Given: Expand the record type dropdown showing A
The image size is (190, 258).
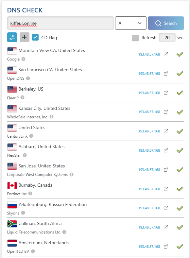Looking at the screenshot, I should [x=131, y=23].
